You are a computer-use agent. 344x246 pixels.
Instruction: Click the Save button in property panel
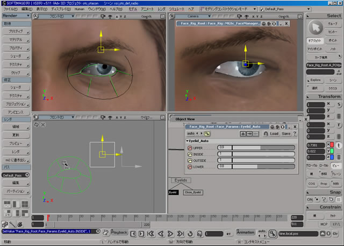coord(286,133)
